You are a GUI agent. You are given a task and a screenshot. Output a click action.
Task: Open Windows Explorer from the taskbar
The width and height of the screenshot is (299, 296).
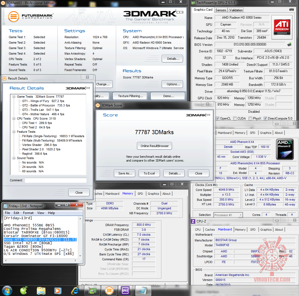(41, 291)
